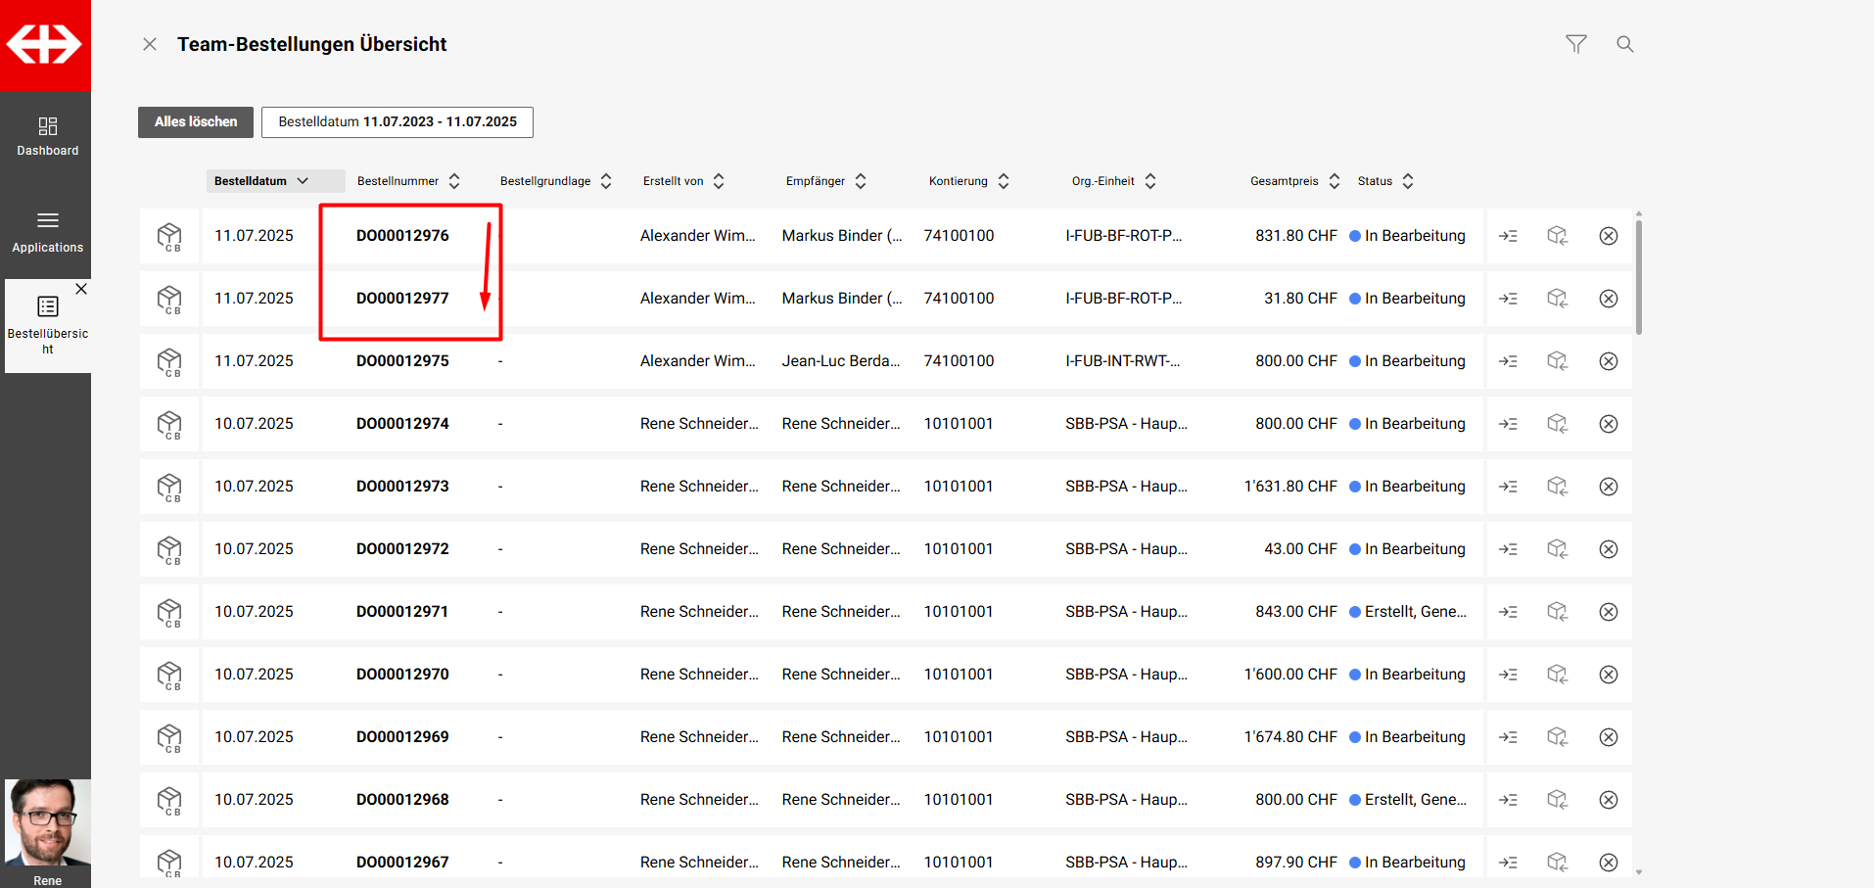
Task: Click package icon for order DO00012975
Action: point(169,361)
